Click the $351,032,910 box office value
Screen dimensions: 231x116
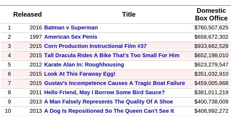coord(211,74)
